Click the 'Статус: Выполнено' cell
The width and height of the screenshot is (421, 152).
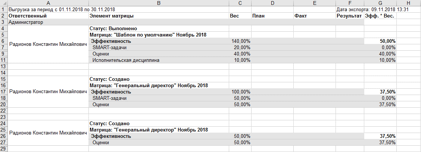tap(114, 28)
